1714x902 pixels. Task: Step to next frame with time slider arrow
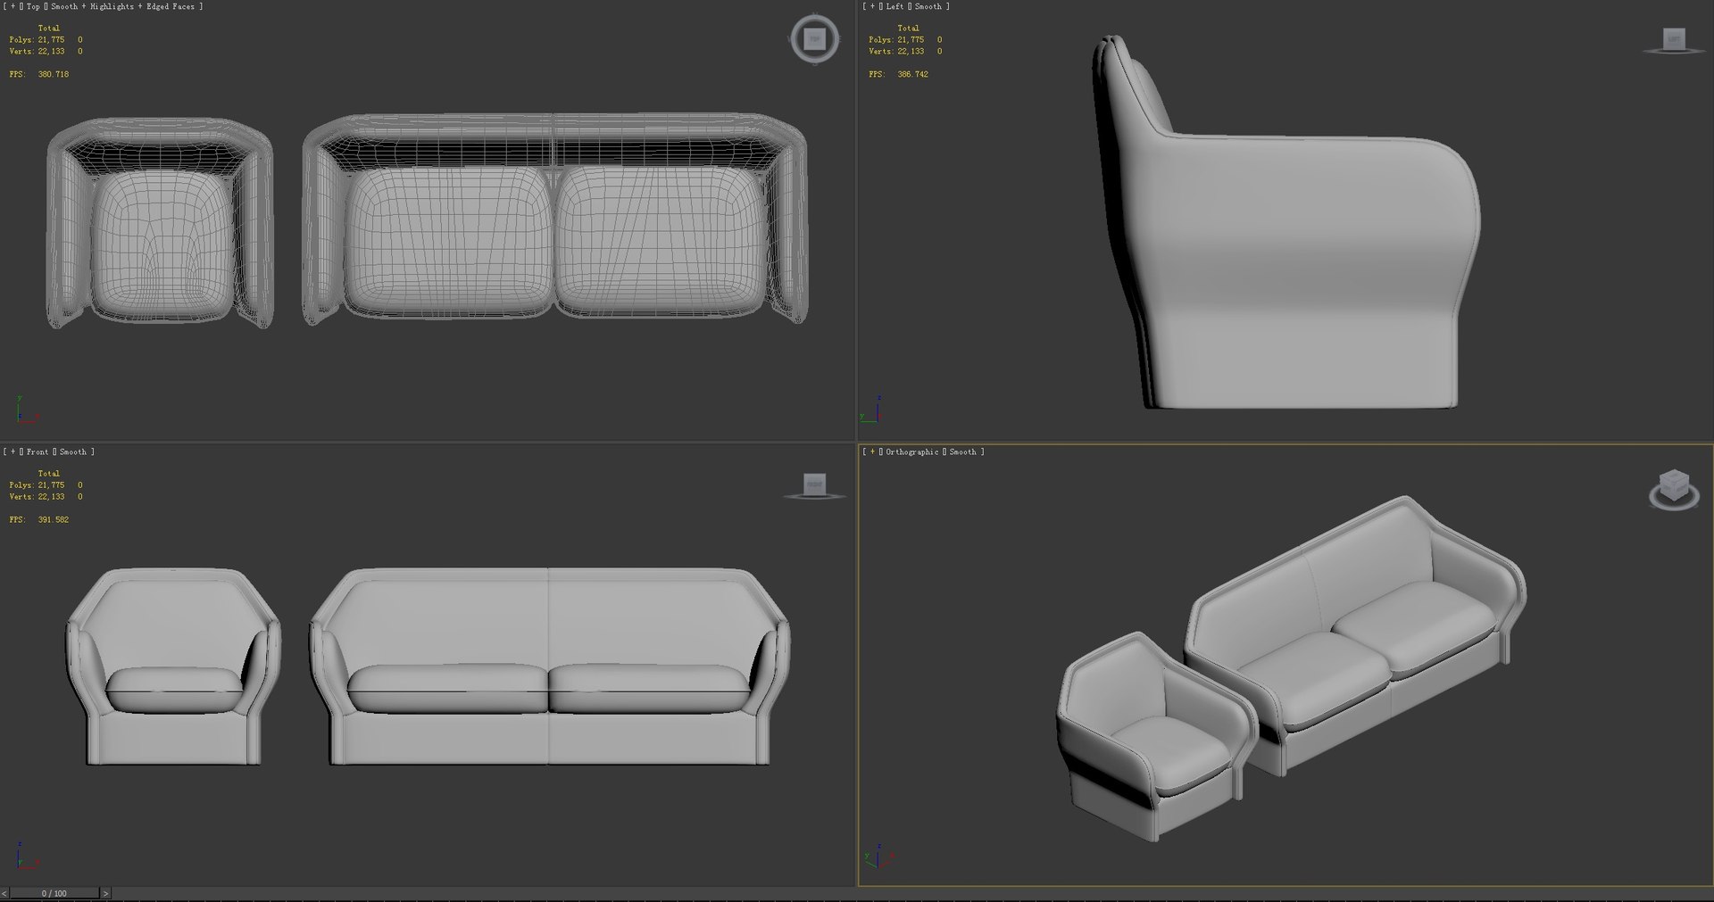105,892
